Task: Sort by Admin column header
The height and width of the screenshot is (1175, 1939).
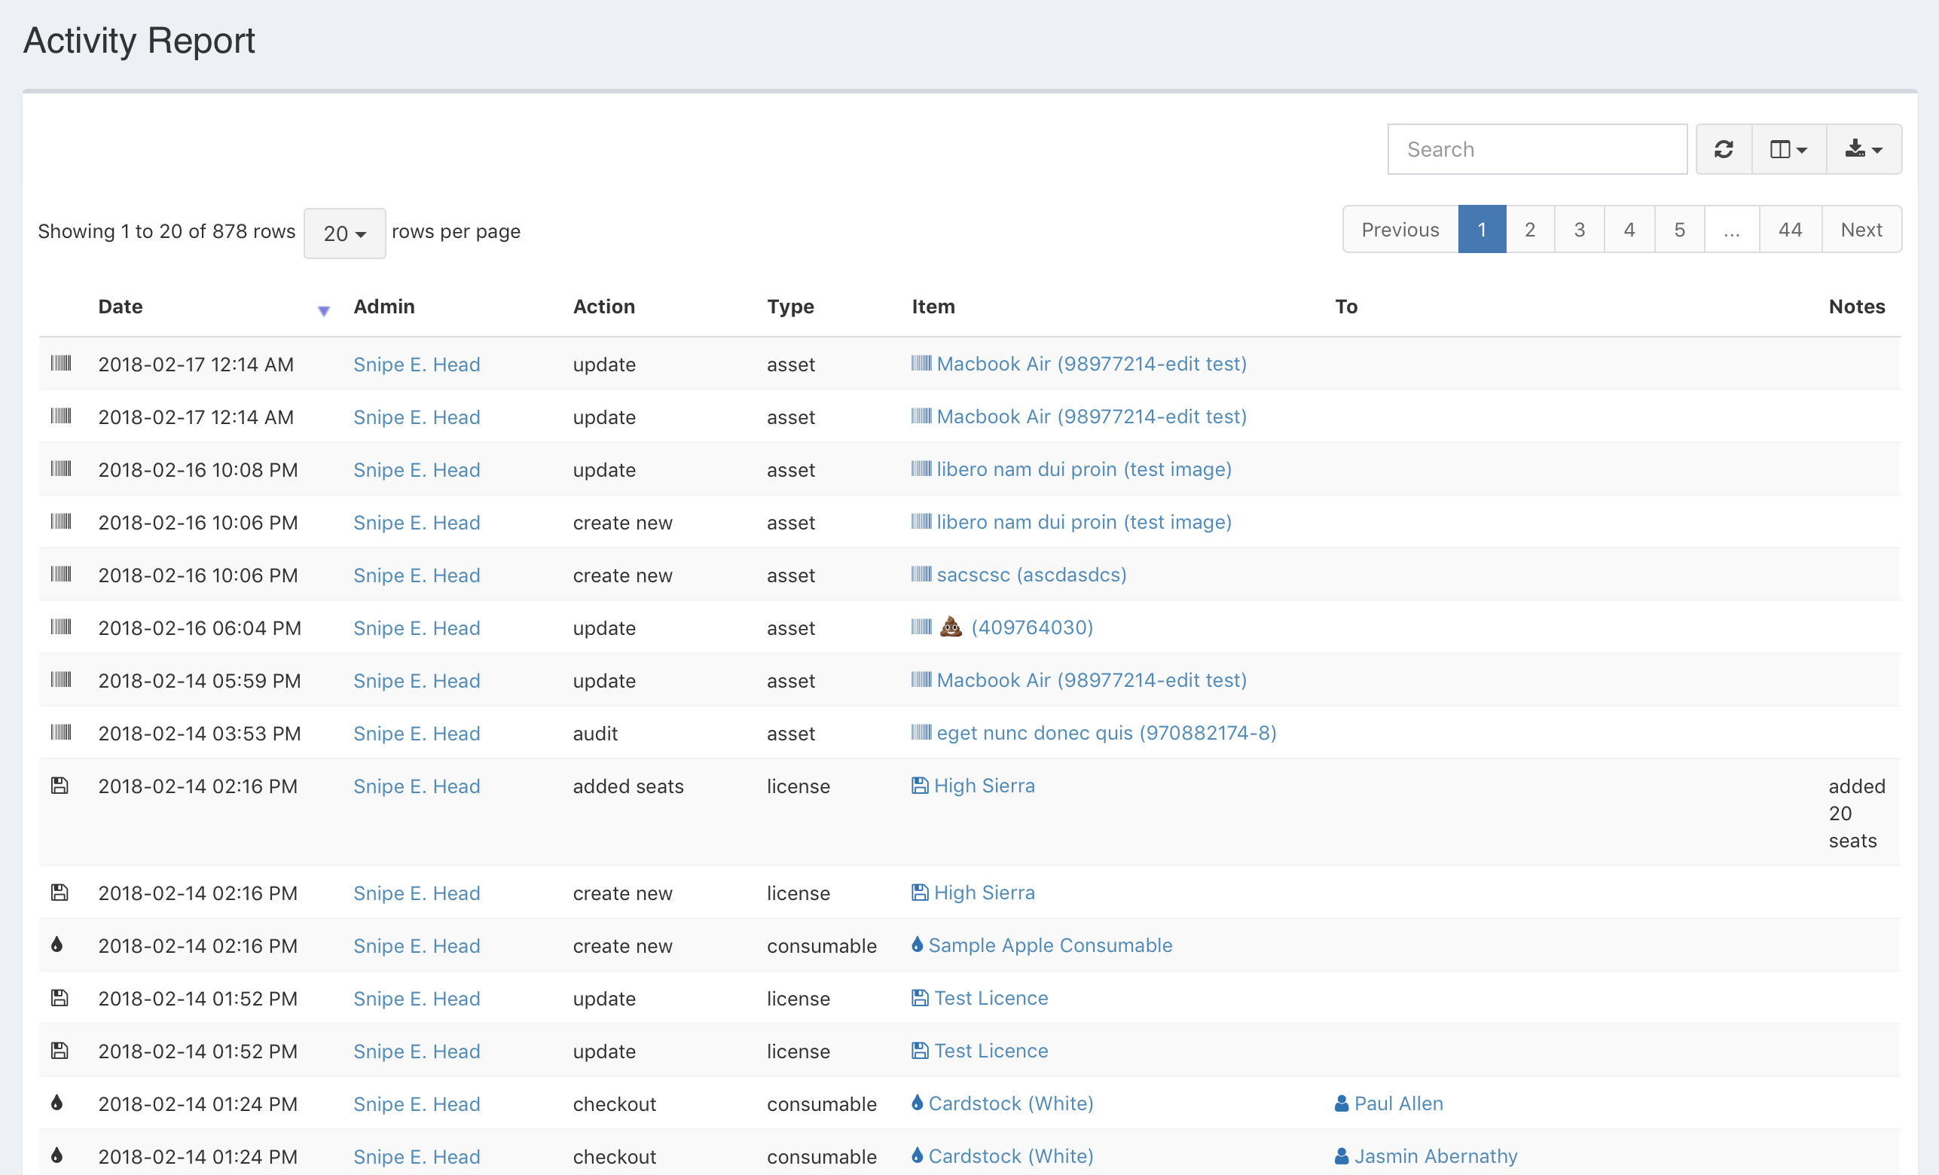Action: (384, 306)
